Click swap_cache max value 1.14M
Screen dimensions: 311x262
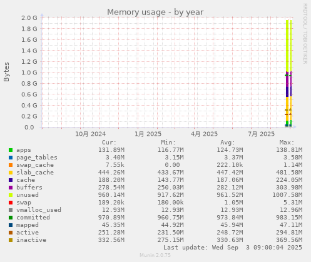click(x=293, y=165)
